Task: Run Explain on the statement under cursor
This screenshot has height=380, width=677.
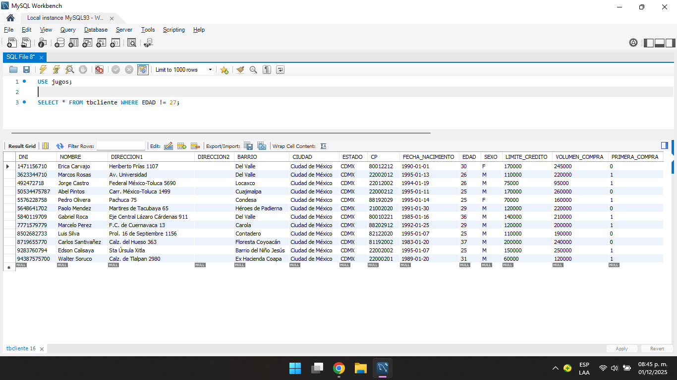Action: point(70,70)
